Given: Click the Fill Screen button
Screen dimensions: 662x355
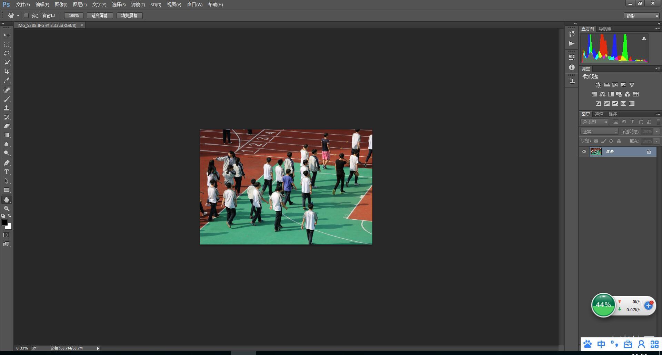Looking at the screenshot, I should coord(129,15).
